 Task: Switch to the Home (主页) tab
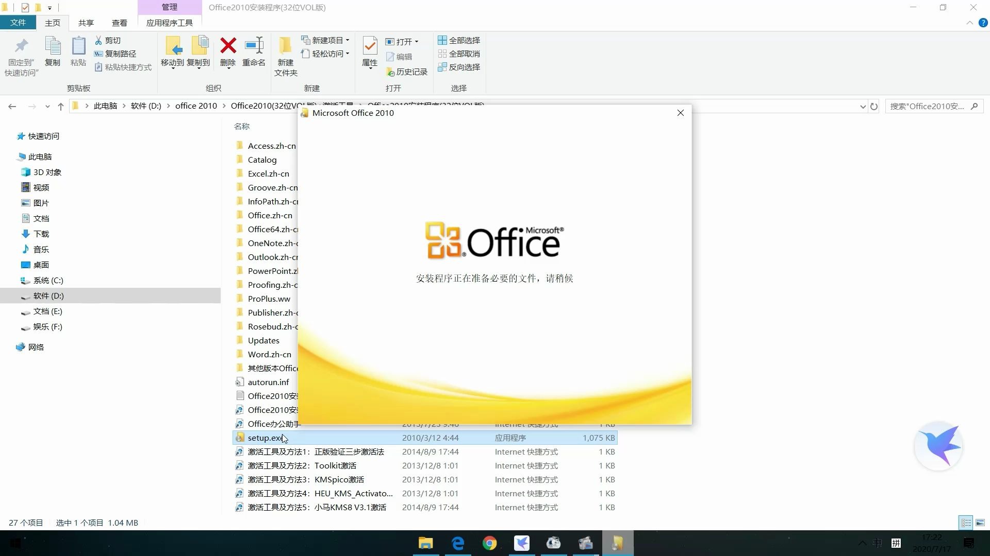tap(53, 23)
